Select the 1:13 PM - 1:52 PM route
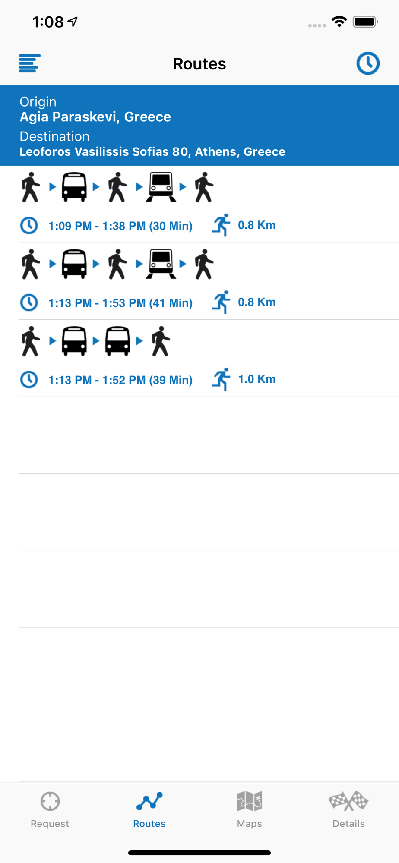 [x=199, y=358]
